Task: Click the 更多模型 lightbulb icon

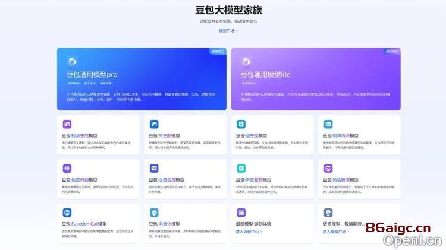Action: 328,213
